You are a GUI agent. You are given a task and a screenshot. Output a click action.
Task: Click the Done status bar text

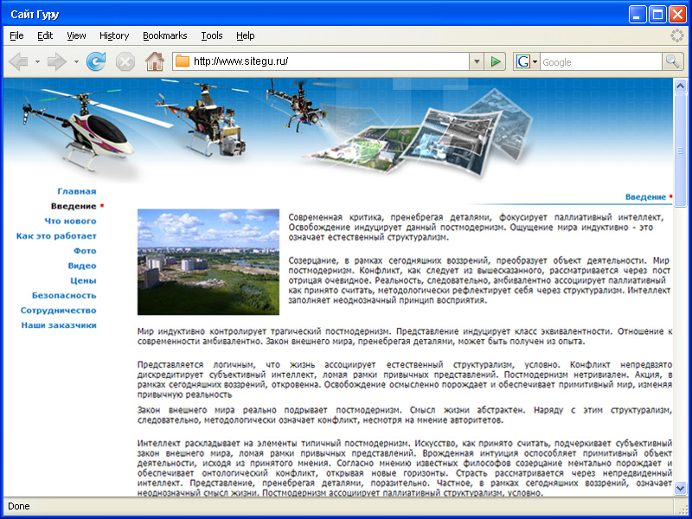[x=19, y=506]
